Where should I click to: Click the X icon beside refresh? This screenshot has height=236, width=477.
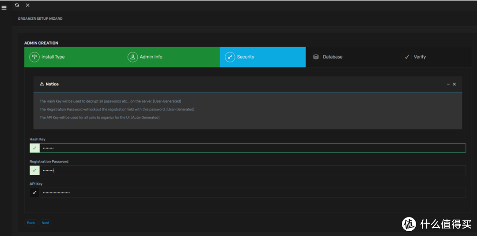click(28, 5)
